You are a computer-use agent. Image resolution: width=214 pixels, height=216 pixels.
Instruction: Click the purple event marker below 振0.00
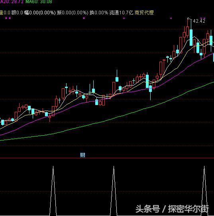click(x=84, y=18)
